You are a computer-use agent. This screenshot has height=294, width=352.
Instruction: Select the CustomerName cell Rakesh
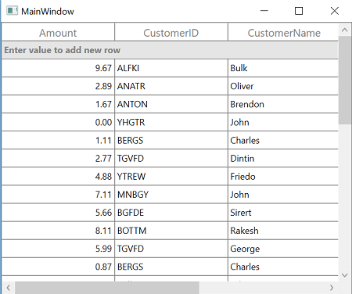coord(283,231)
